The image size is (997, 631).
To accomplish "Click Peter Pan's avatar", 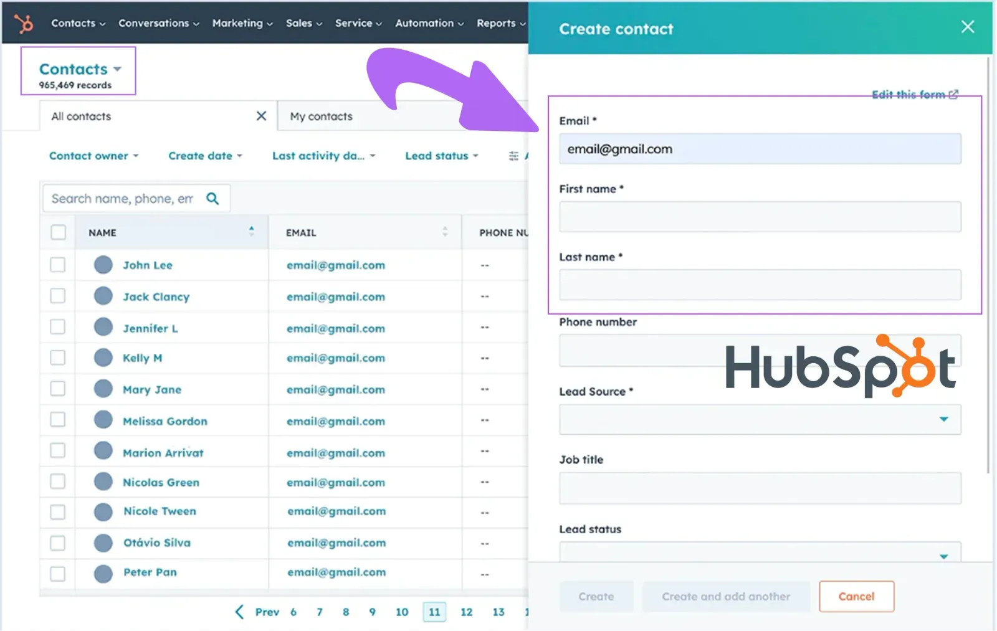I will pyautogui.click(x=103, y=574).
